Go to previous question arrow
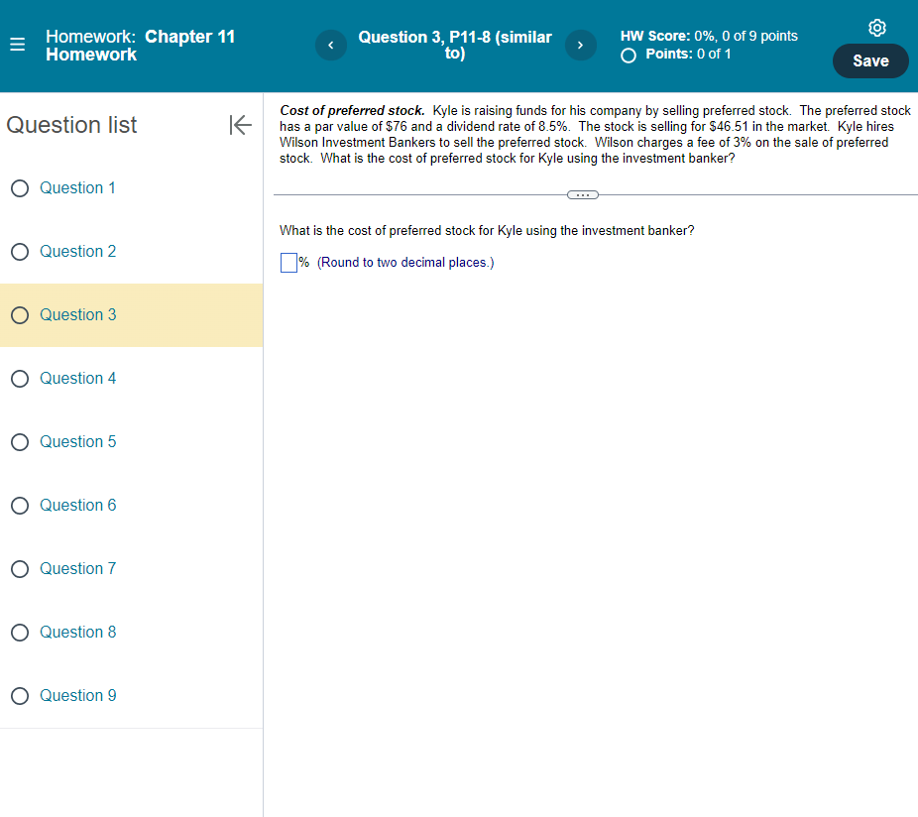Screen dimensions: 918x817 (x=331, y=45)
